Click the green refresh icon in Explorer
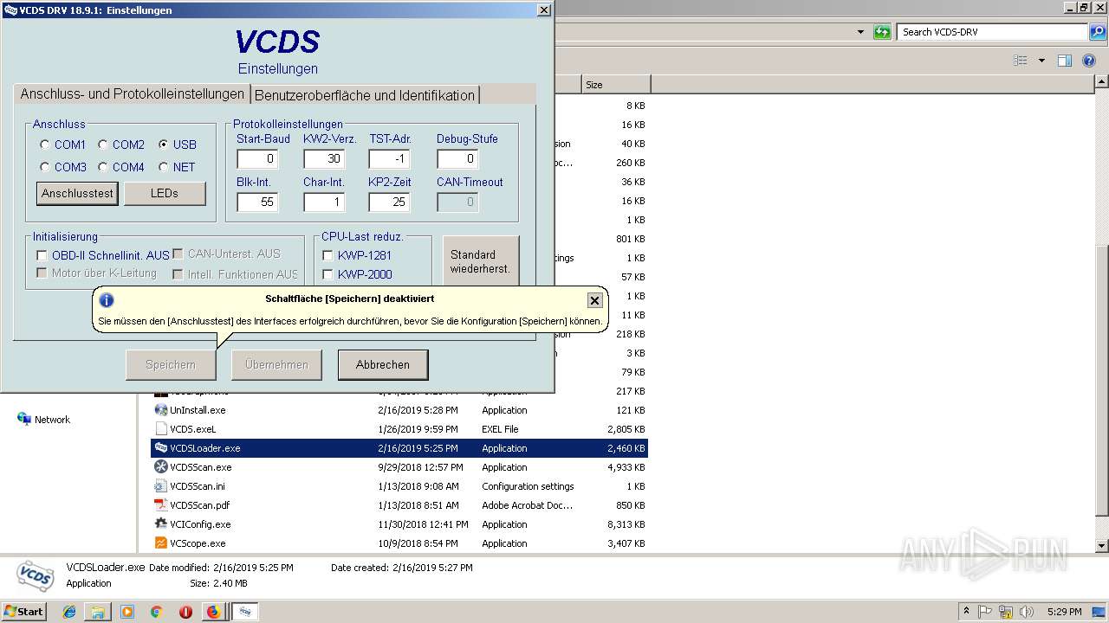 [x=882, y=32]
